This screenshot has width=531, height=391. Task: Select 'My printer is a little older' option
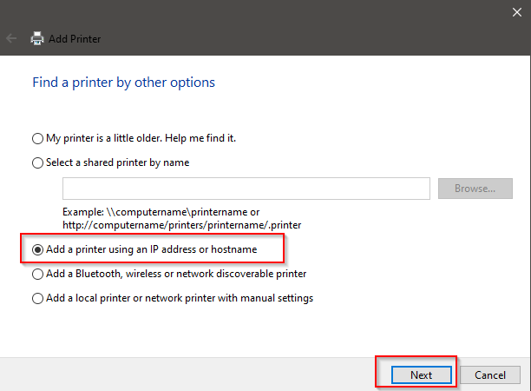(x=36, y=138)
